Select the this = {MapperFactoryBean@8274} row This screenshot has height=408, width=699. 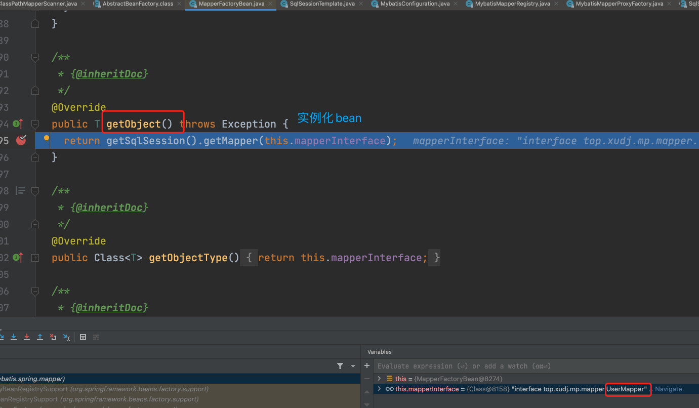click(537, 379)
